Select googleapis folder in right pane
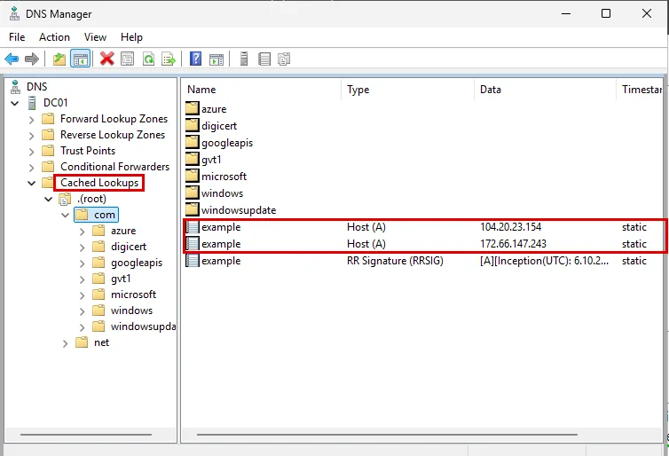The width and height of the screenshot is (669, 456). tap(219, 143)
